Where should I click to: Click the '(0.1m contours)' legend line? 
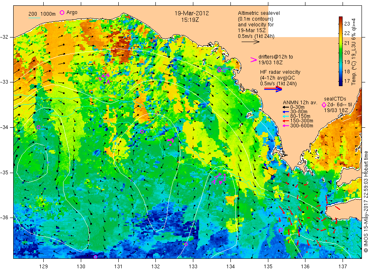pos(256,19)
